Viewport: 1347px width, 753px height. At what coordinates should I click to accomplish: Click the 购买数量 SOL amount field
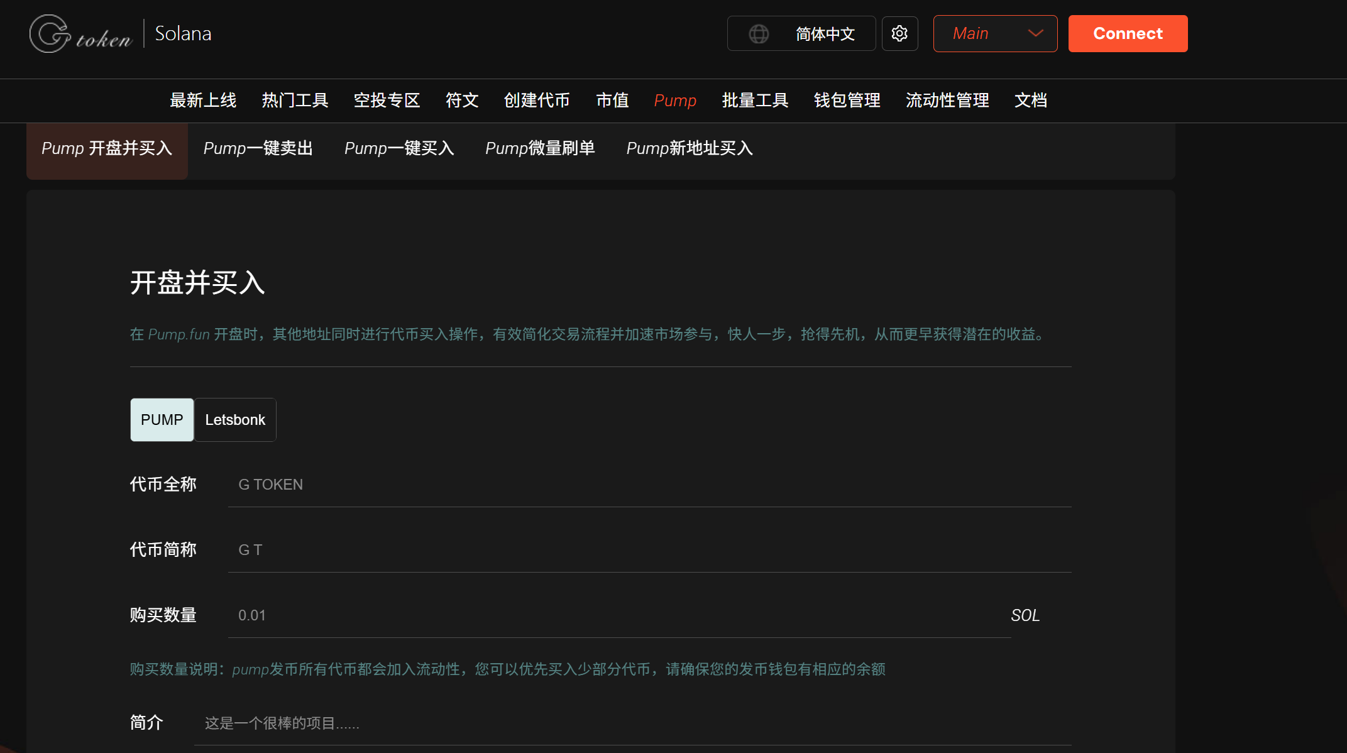[619, 615]
